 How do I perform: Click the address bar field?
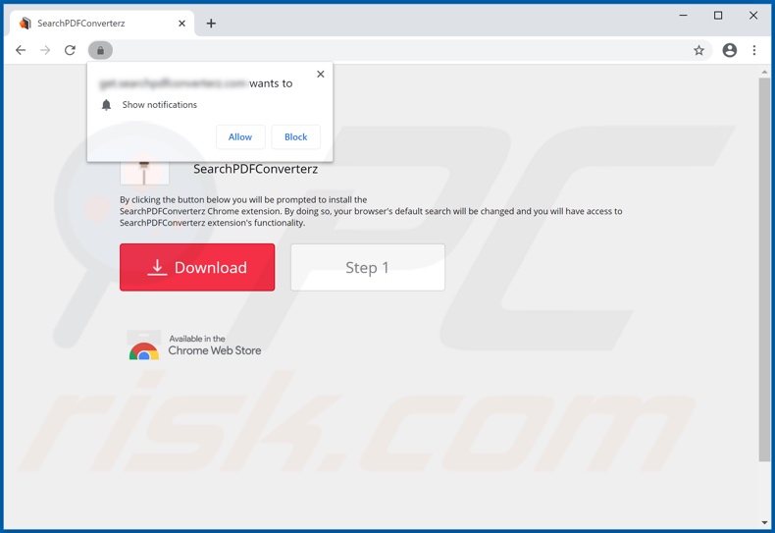click(x=400, y=50)
